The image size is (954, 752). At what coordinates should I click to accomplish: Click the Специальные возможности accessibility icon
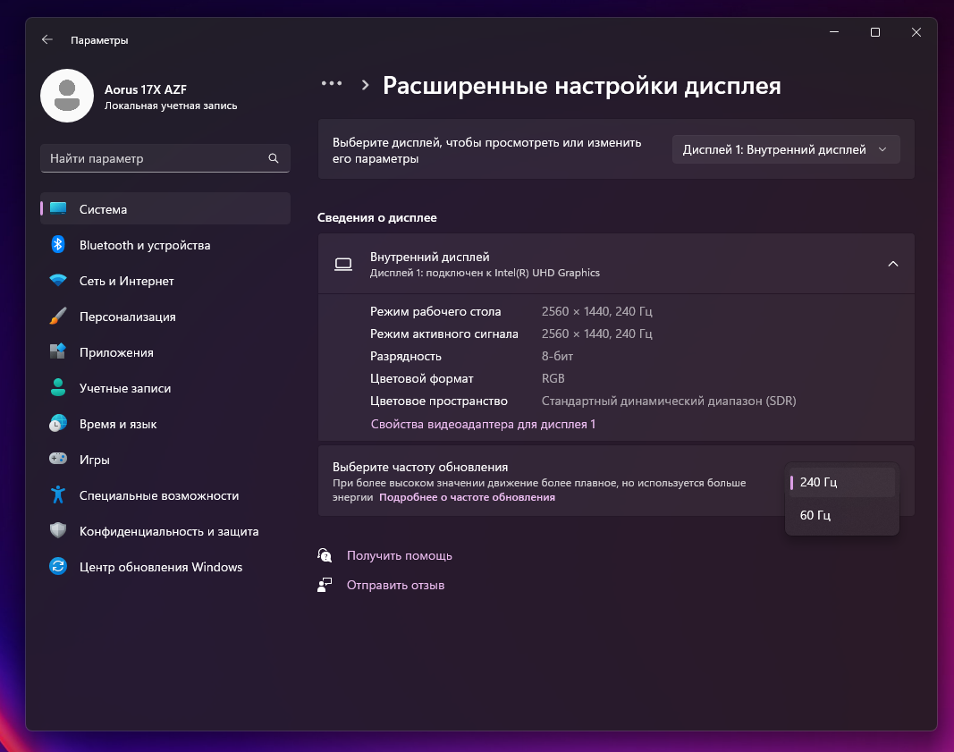coord(58,495)
